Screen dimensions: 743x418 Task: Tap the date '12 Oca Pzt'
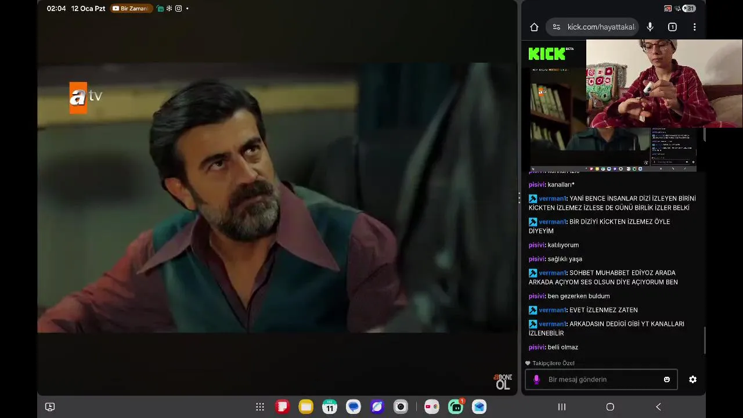(x=88, y=9)
